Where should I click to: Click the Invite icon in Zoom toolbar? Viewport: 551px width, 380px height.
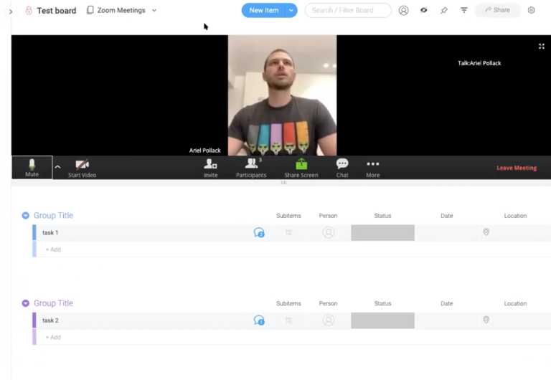[x=210, y=165]
